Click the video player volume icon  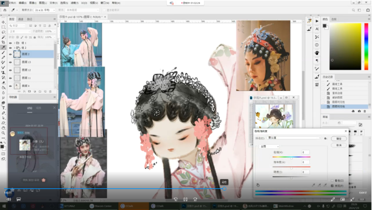click(x=9, y=199)
